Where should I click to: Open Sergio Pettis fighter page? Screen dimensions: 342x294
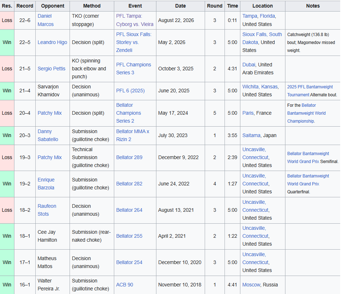pyautogui.click(x=52, y=69)
